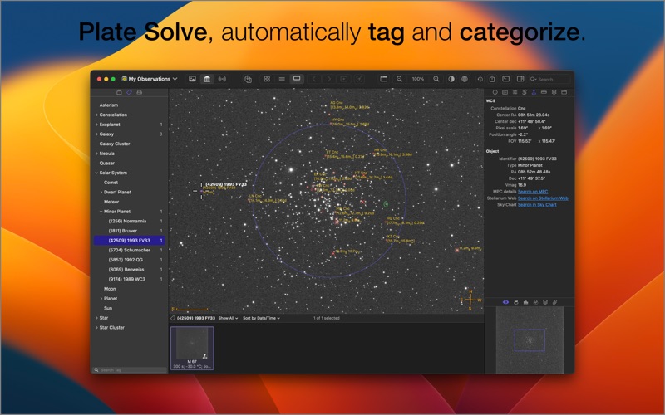Click the navigator preview image

pos(530,340)
